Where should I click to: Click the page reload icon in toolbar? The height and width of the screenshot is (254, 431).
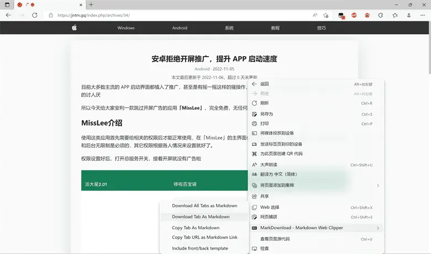pos(35,15)
